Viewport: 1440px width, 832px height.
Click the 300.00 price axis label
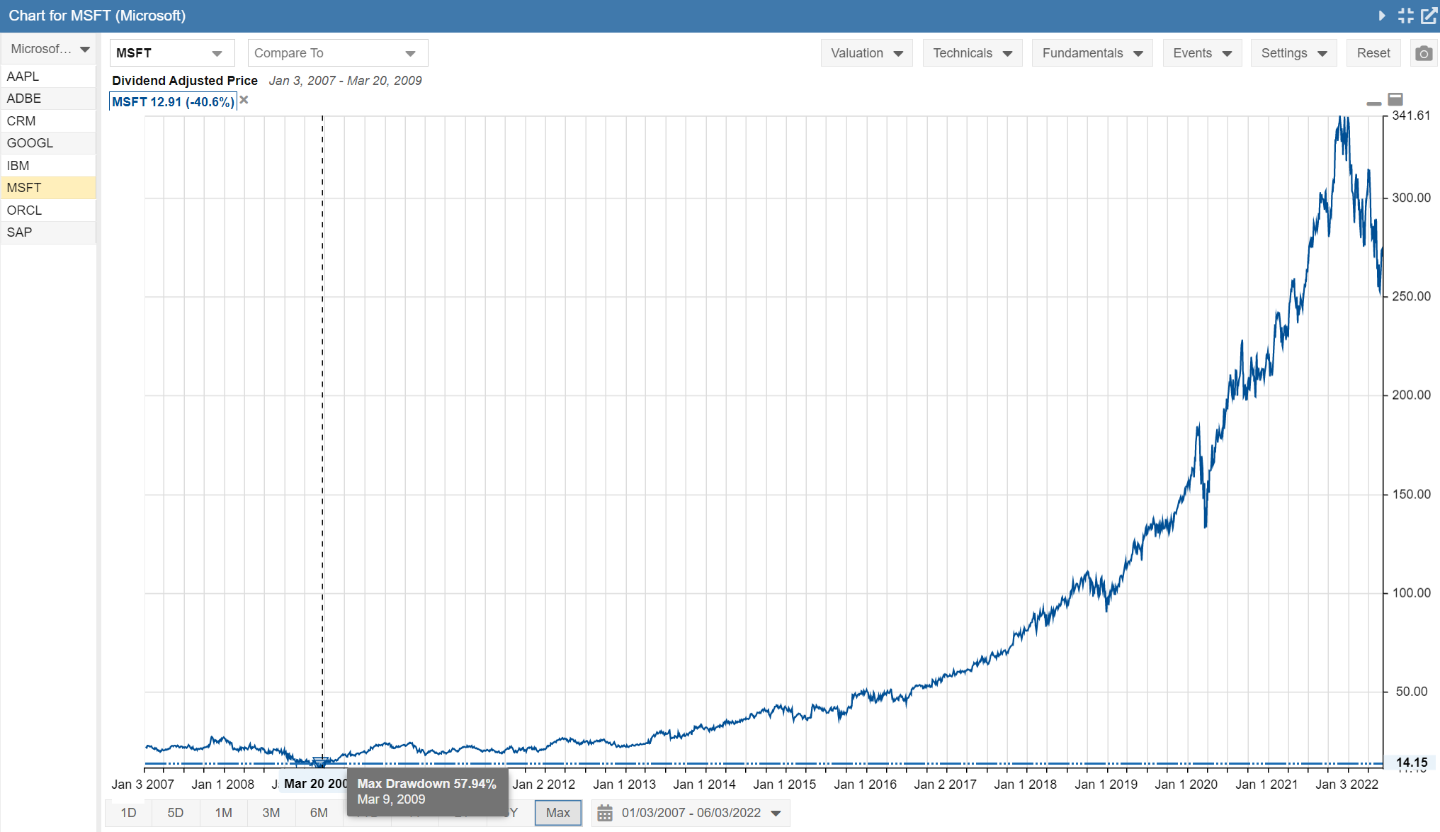click(x=1411, y=198)
